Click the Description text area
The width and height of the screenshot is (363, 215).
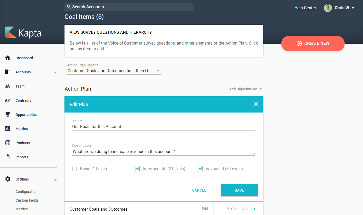pos(164,152)
